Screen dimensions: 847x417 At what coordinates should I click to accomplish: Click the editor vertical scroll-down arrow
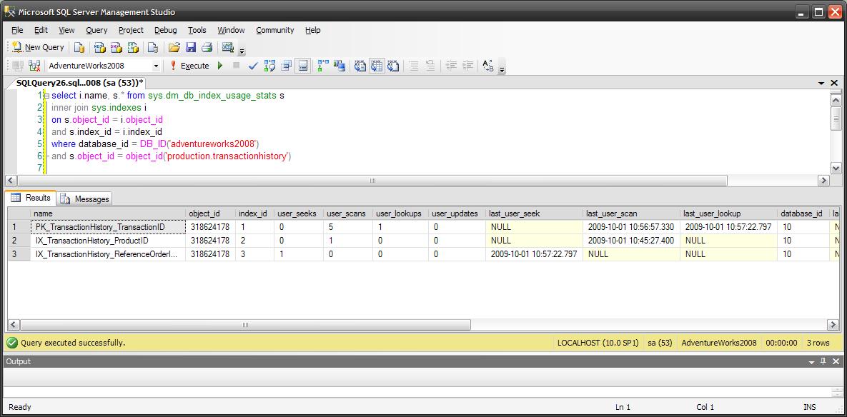coord(836,169)
